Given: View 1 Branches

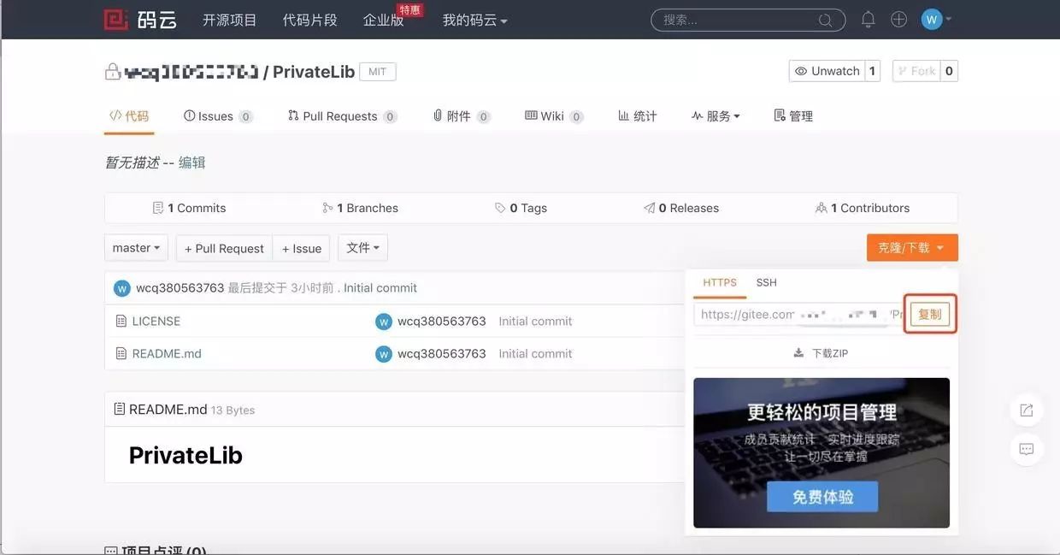Looking at the screenshot, I should [x=360, y=208].
